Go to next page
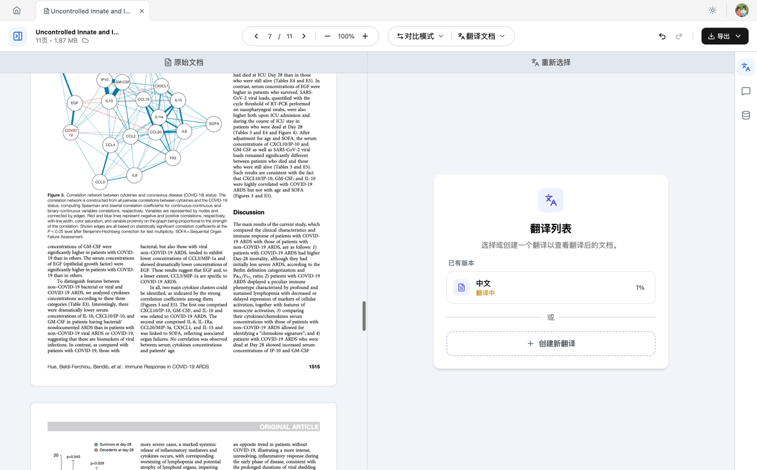The height and width of the screenshot is (470, 757). coord(304,36)
